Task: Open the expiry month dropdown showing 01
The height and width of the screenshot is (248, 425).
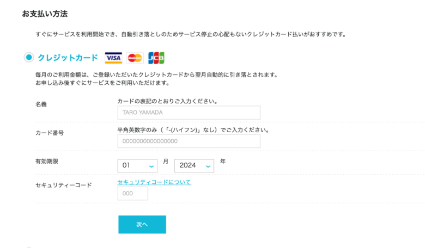Action: coord(137,165)
